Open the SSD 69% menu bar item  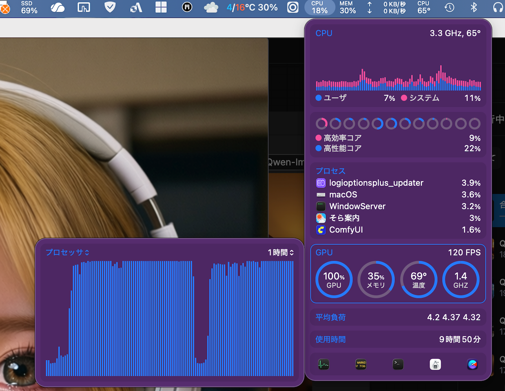[x=29, y=7]
